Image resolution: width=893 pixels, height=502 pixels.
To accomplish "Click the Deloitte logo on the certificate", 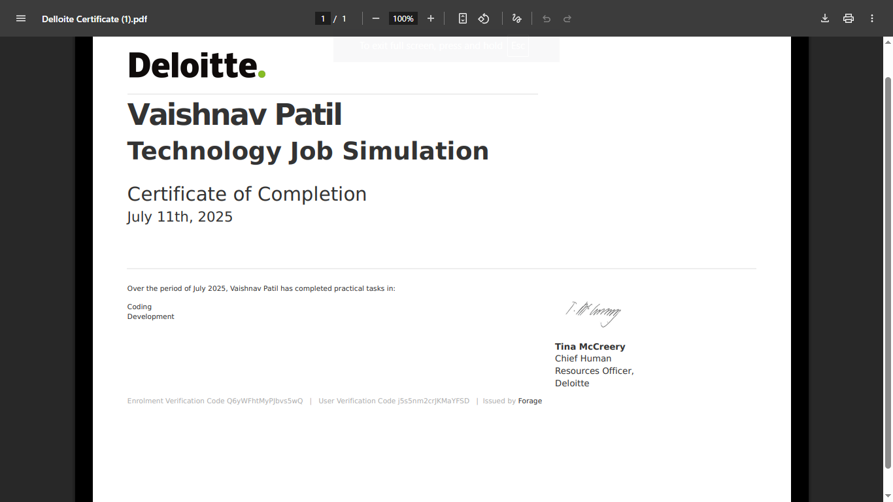I will (x=196, y=65).
